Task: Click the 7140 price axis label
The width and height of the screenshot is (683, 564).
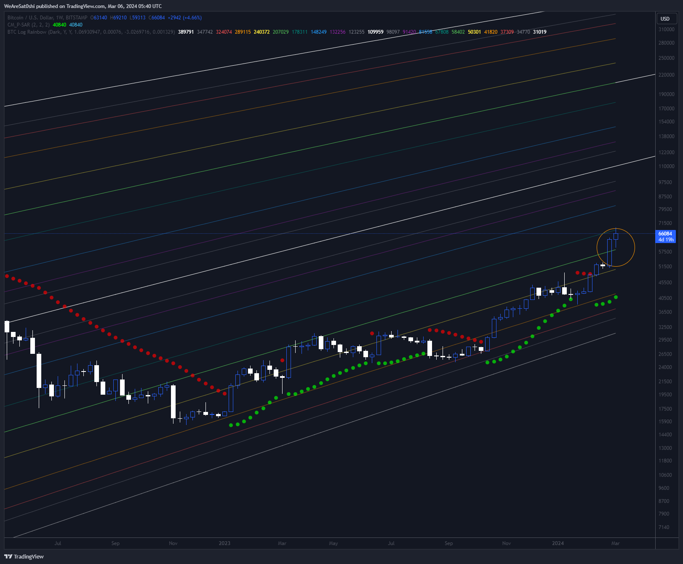Action: 664,527
